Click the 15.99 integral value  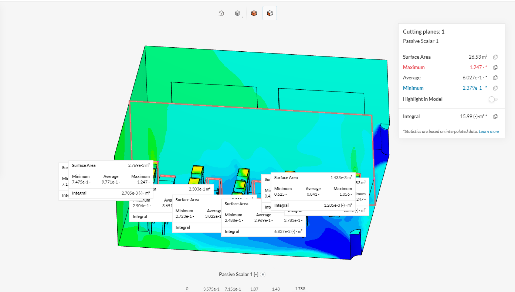tap(474, 116)
